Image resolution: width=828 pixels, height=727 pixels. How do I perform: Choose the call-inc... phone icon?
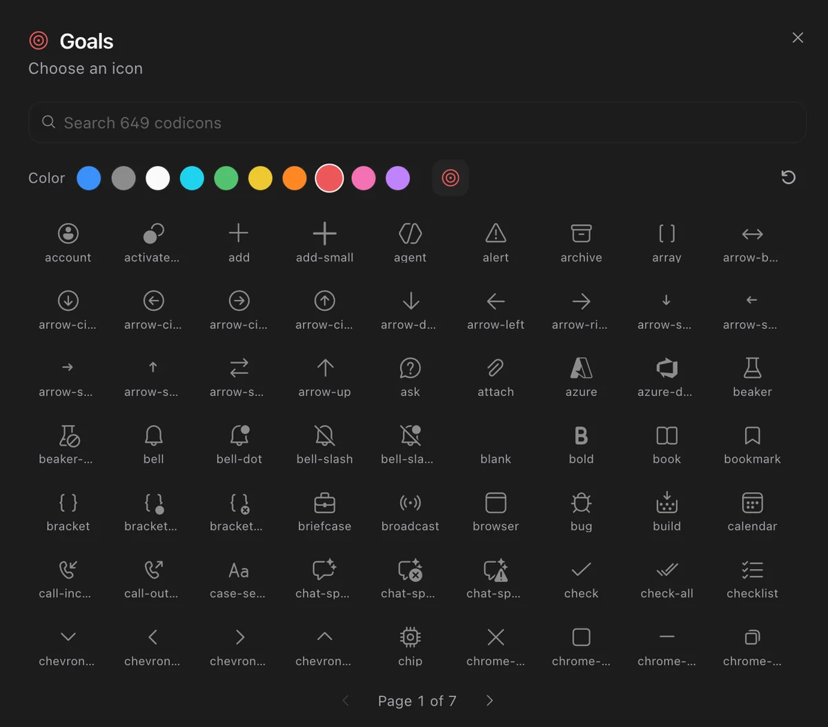[68, 579]
